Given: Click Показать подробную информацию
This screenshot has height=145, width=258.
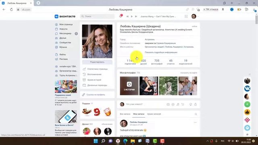Looking at the screenshot, I should (x=161, y=52).
